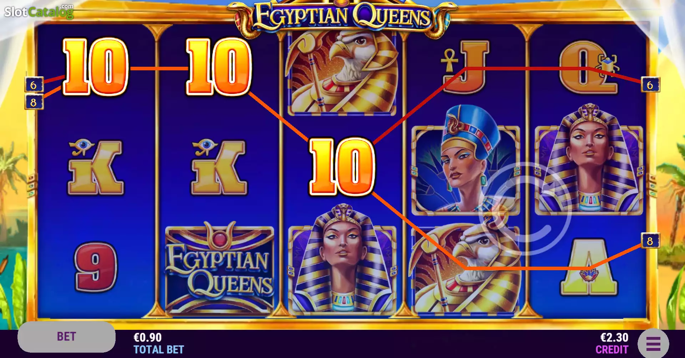The image size is (685, 358).
Task: Click the Egyptian Queens wild symbol
Action: click(219, 268)
